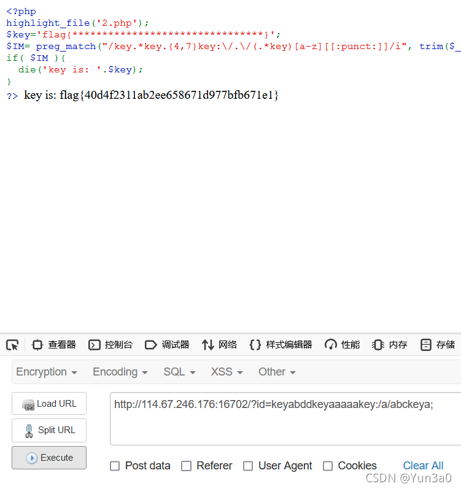The height and width of the screenshot is (489, 461).
Task: Expand the Other dropdown menu
Action: tap(277, 372)
